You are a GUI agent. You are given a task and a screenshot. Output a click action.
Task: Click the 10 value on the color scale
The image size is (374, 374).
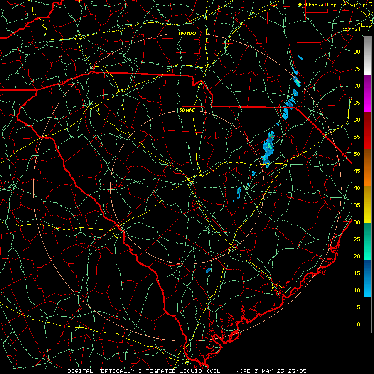[x=357, y=290]
